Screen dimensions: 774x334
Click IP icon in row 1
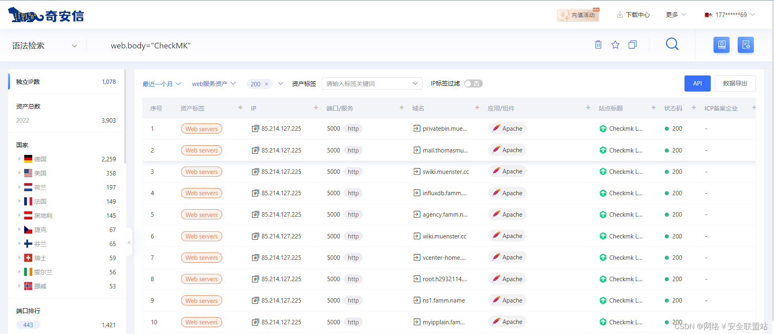(x=255, y=129)
